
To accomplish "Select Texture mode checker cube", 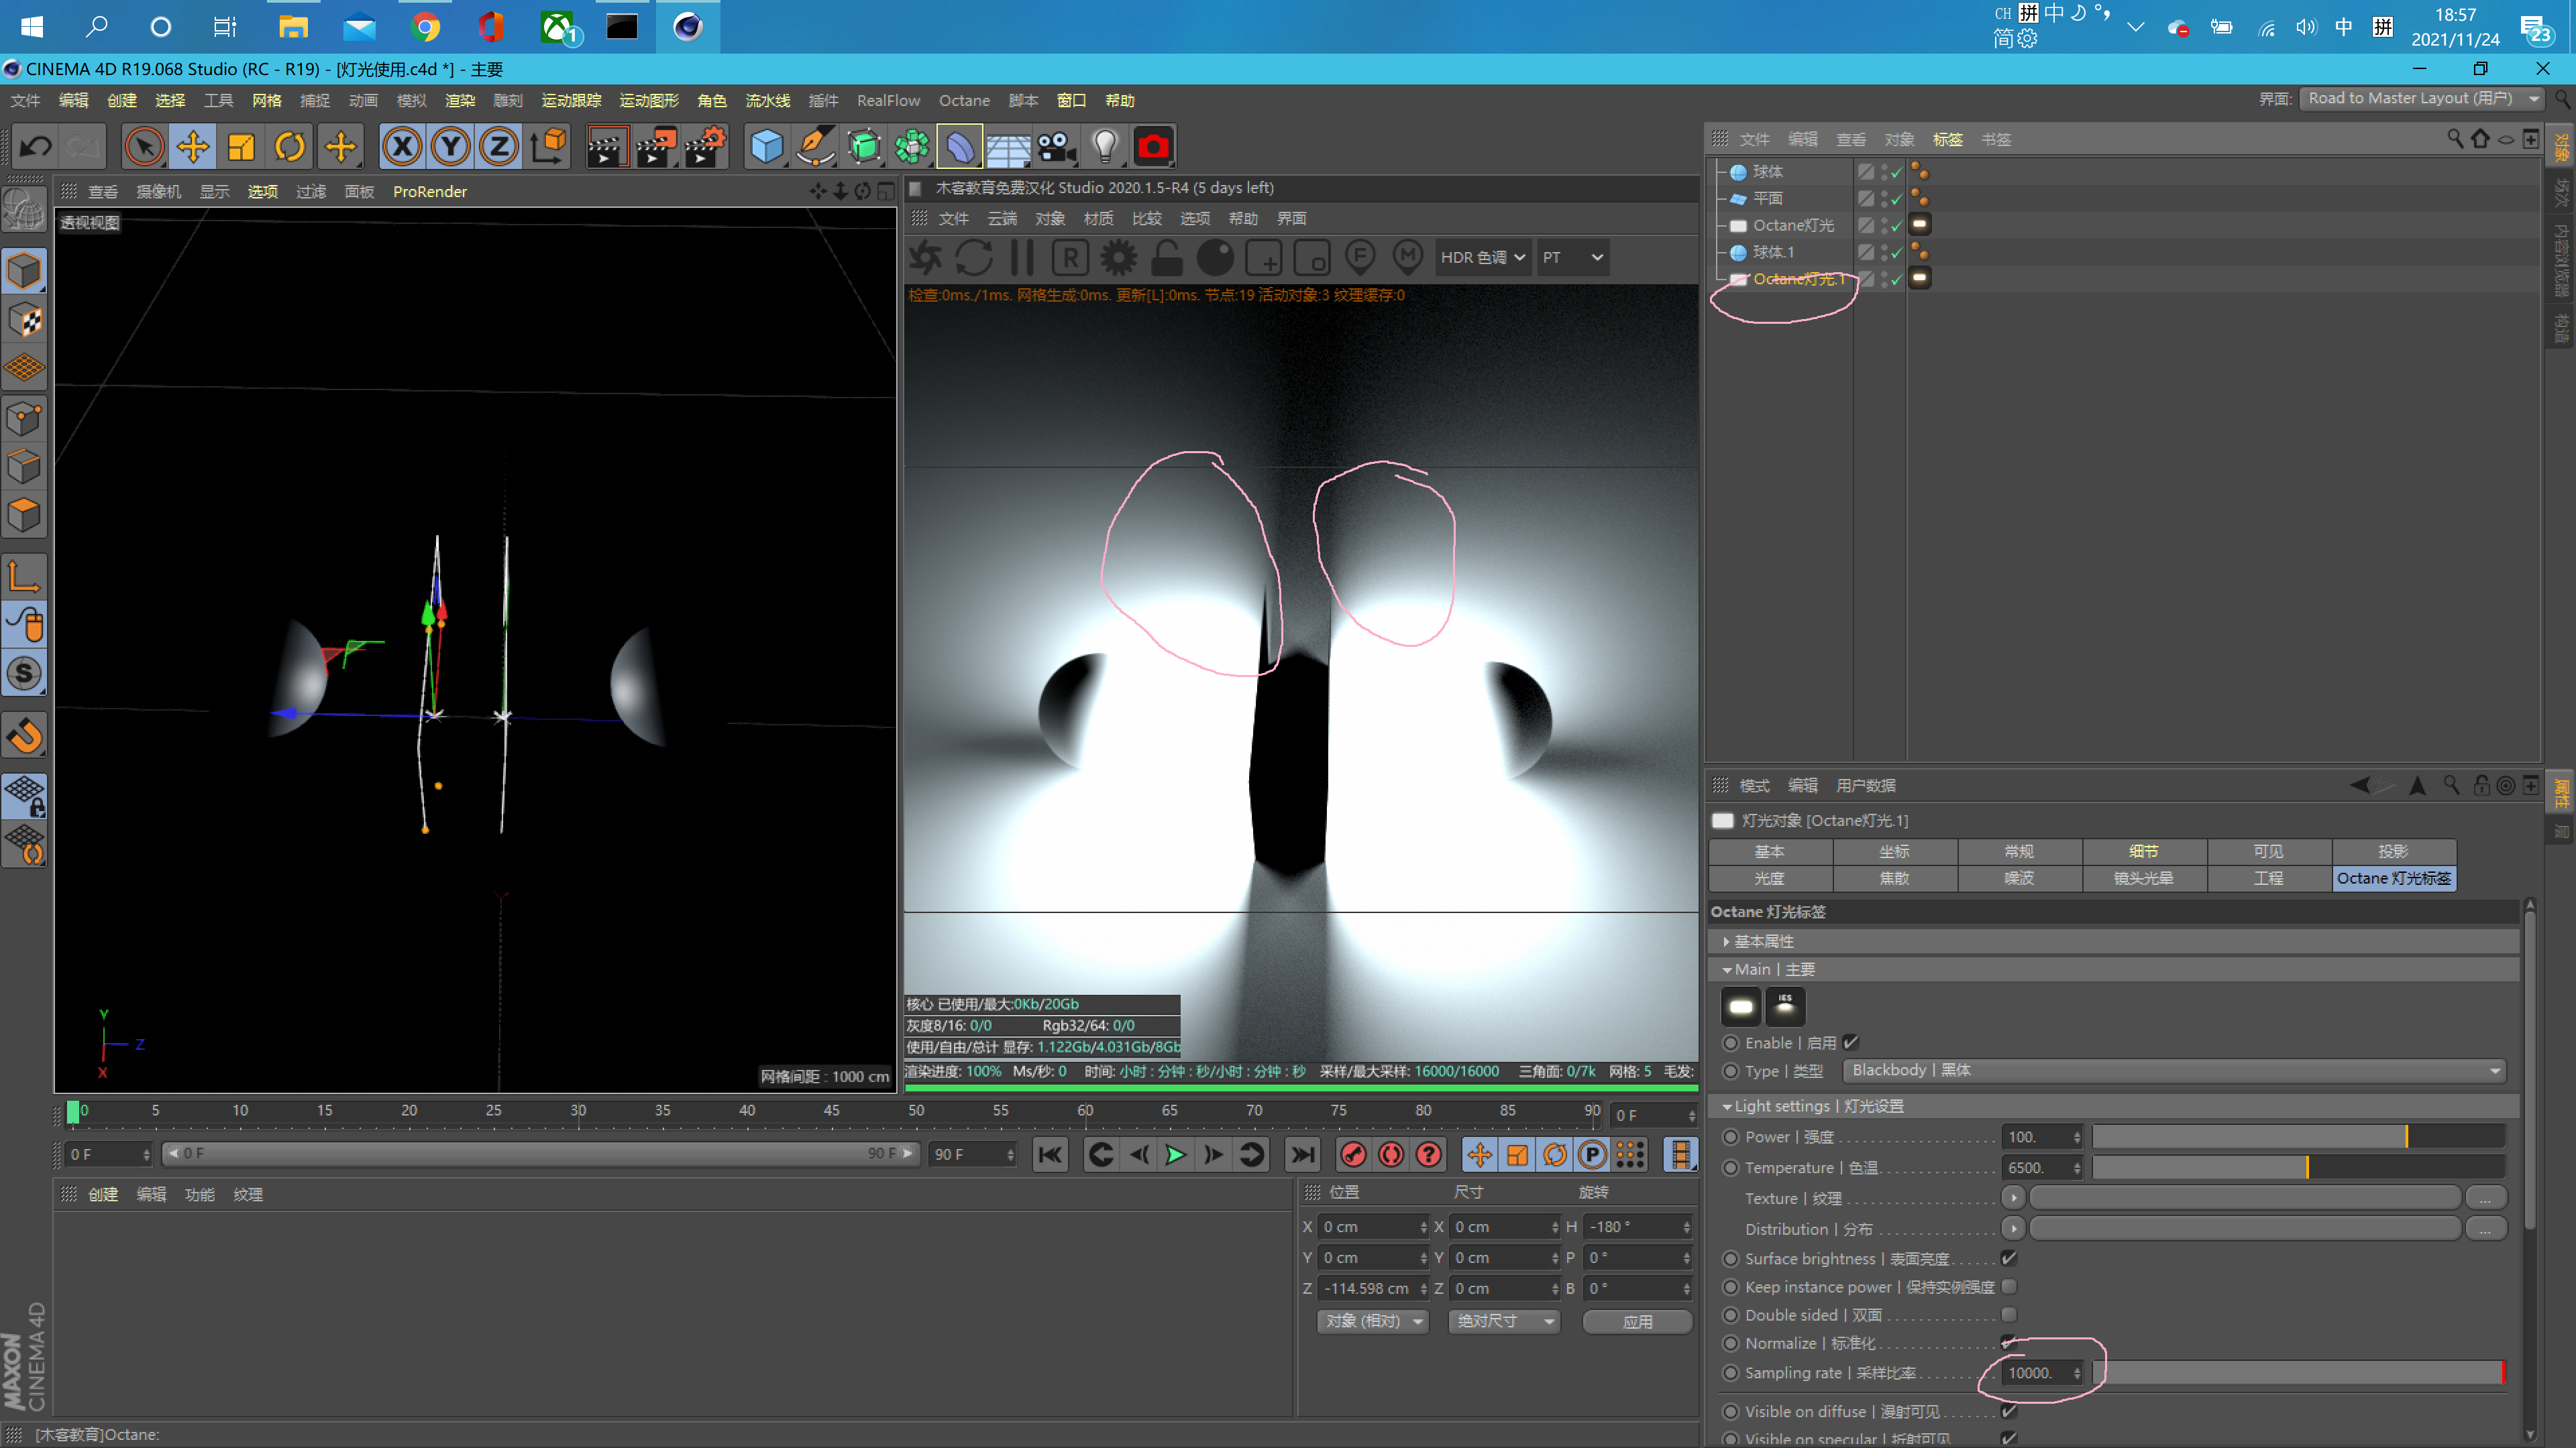I will (25, 320).
